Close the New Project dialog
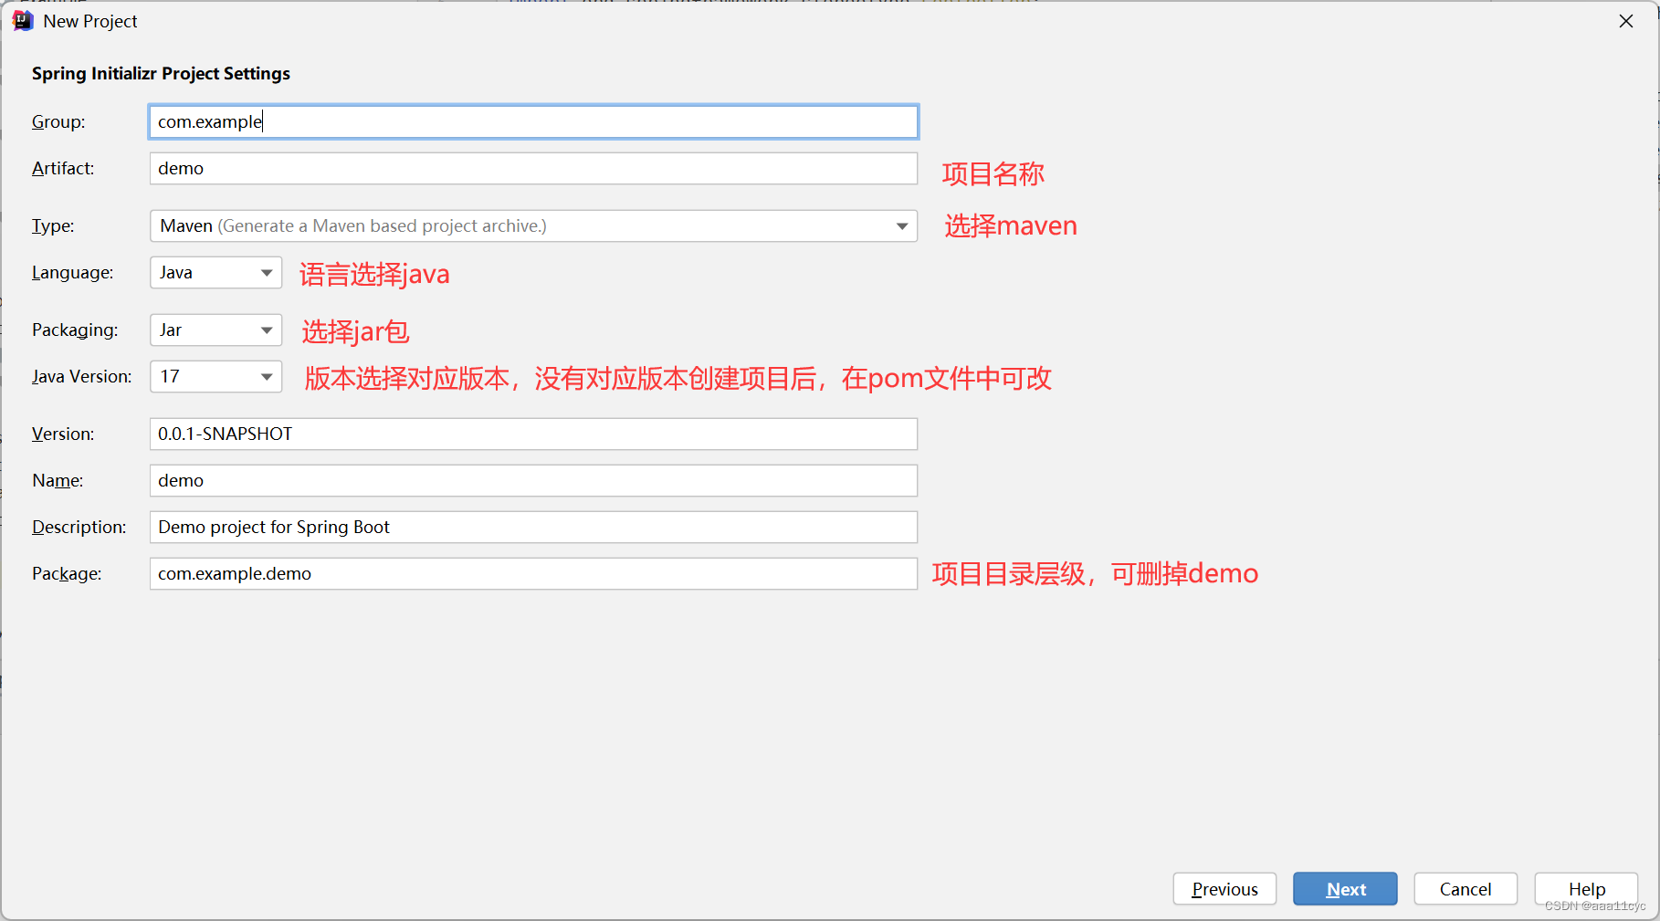This screenshot has width=1660, height=921. click(1626, 21)
